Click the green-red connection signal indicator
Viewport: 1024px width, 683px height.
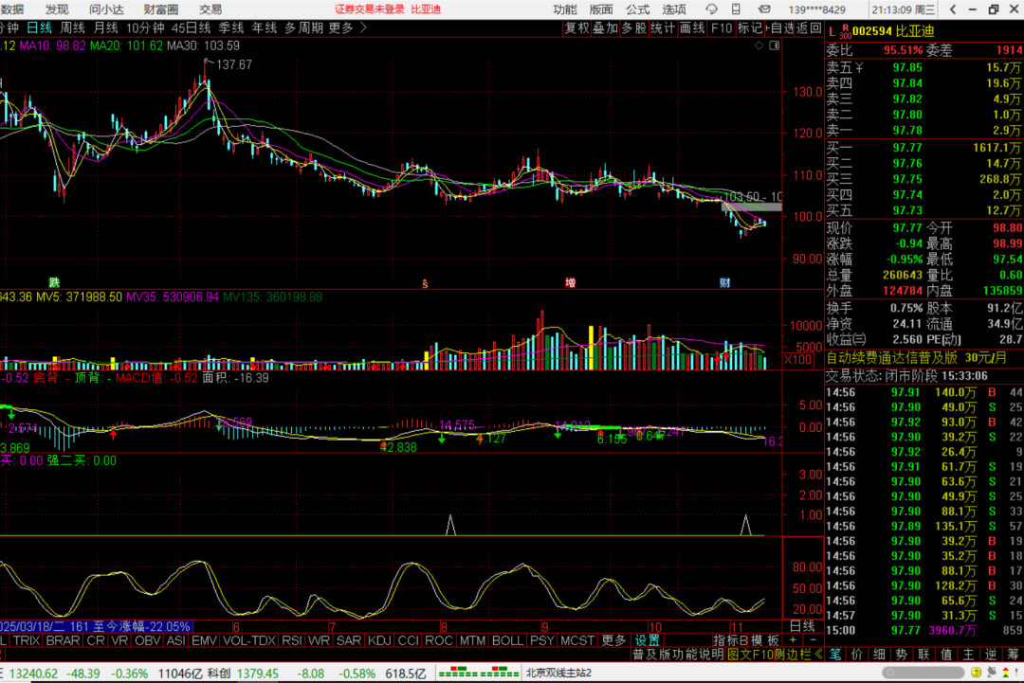click(x=478, y=672)
